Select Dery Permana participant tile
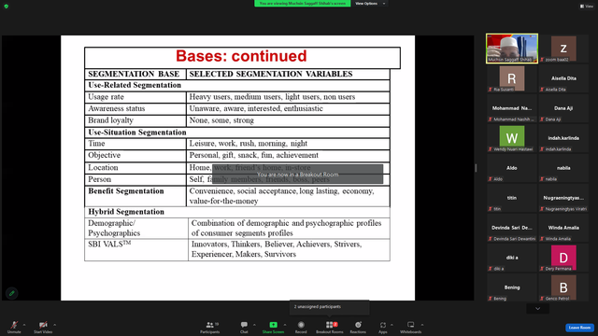The width and height of the screenshot is (598, 336). [x=563, y=258]
